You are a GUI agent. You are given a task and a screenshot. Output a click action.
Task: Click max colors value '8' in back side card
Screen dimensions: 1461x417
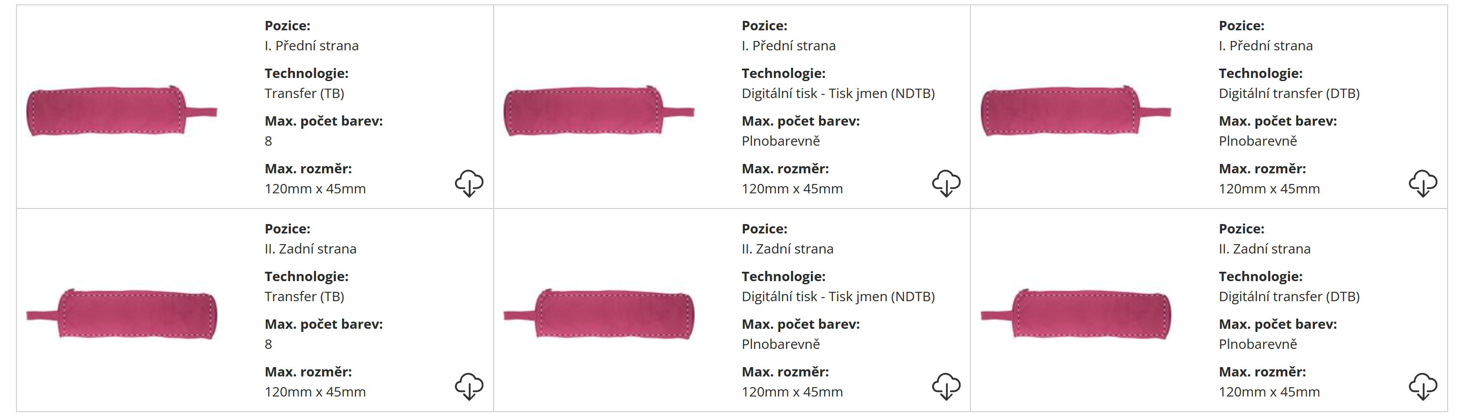click(x=268, y=344)
